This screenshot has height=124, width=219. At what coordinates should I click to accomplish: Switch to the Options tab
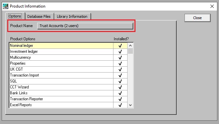15,16
